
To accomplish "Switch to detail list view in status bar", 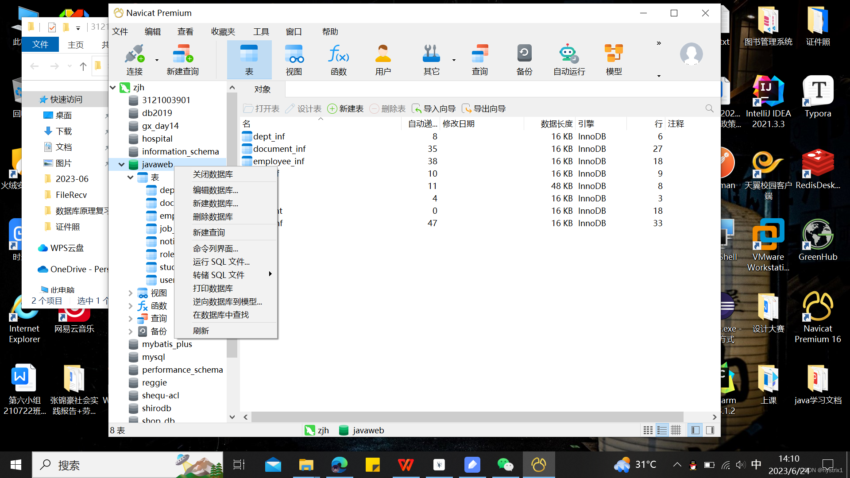I will click(x=662, y=430).
